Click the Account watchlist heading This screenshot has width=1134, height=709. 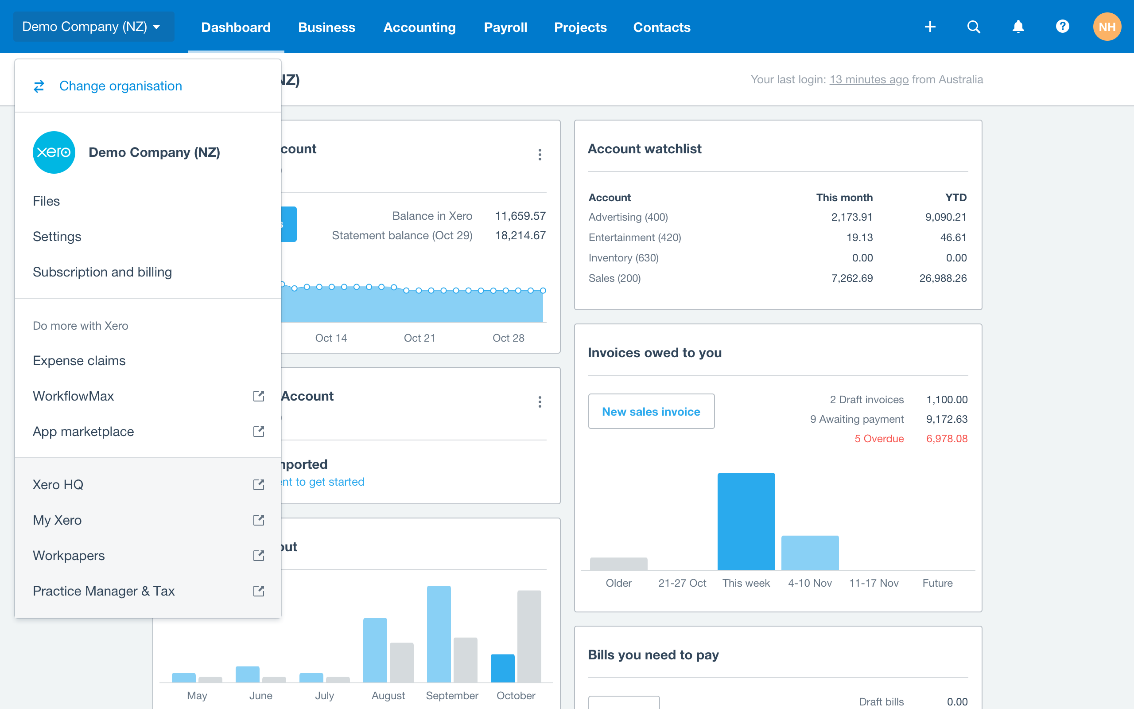pos(645,148)
